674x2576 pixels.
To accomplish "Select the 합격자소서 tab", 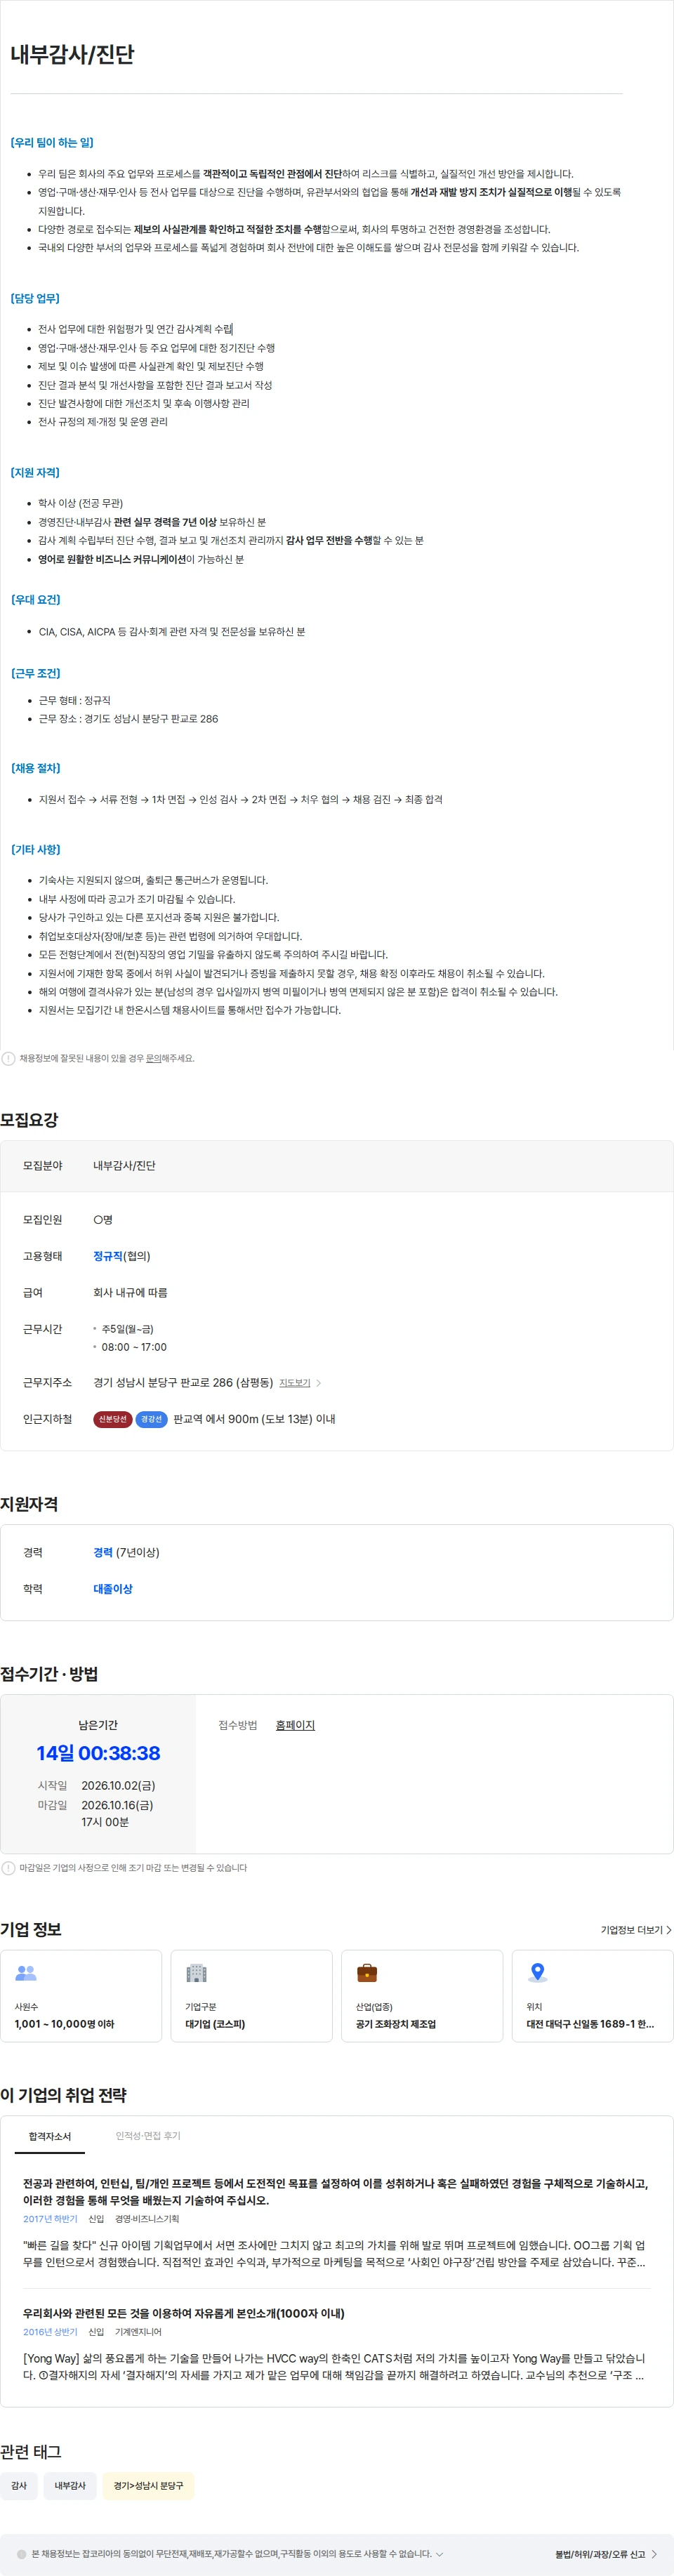I will click(50, 2136).
